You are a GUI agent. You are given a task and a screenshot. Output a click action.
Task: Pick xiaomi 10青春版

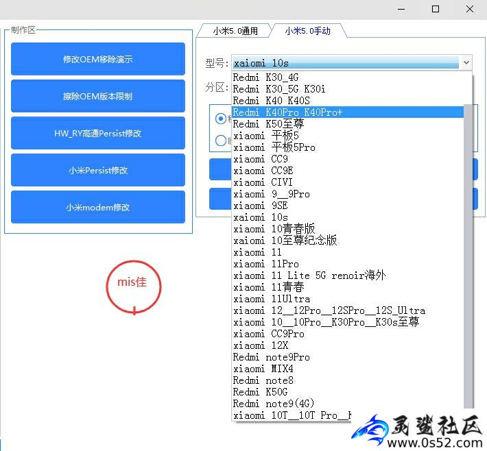click(348, 229)
